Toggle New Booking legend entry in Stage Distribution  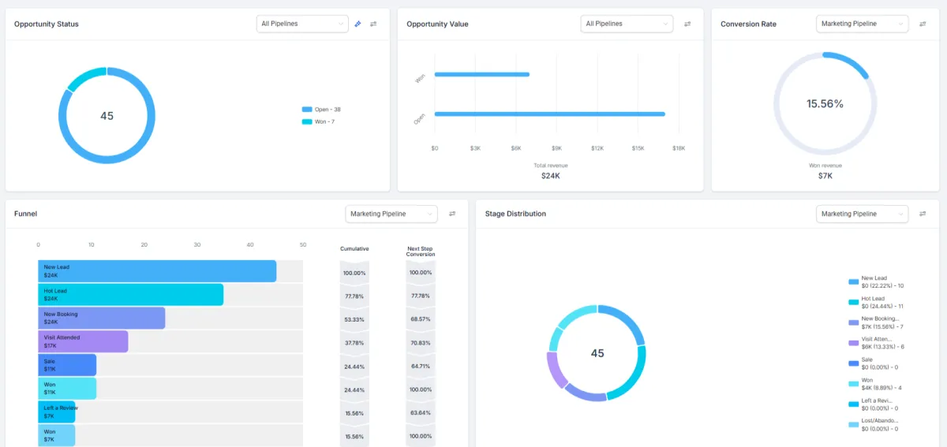tap(876, 322)
